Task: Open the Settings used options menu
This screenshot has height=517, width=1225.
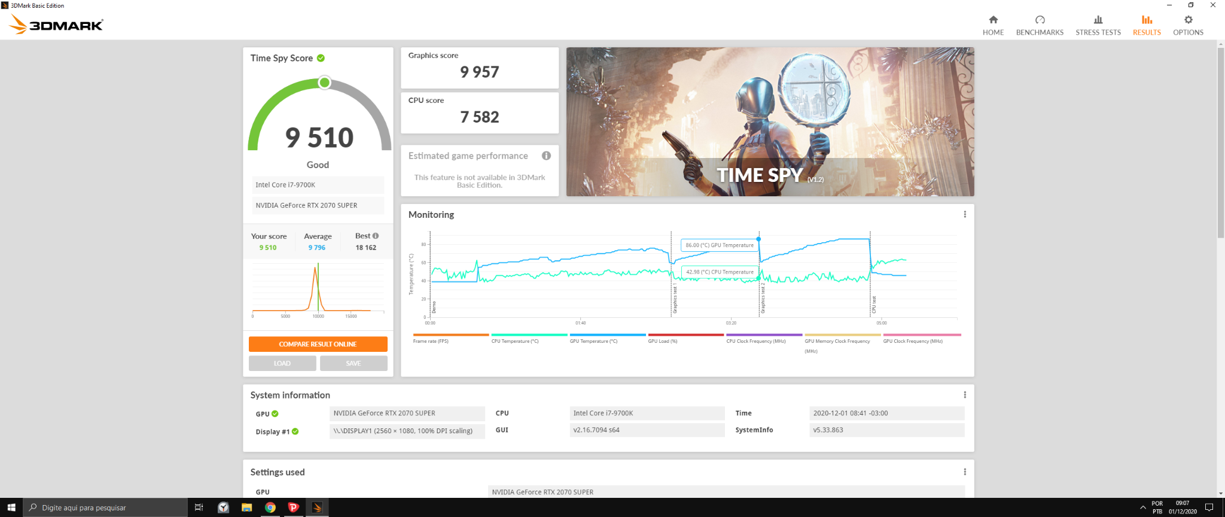Action: coord(965,472)
